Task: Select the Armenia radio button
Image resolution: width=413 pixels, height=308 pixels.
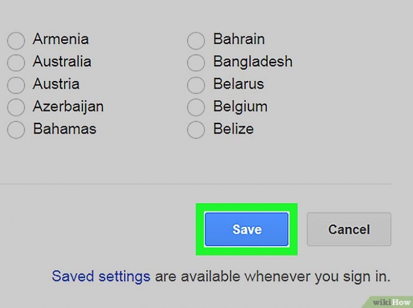Action: tap(16, 41)
